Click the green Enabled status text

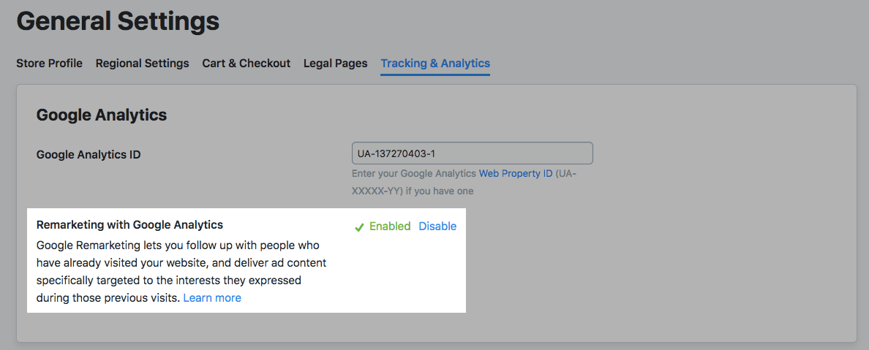pyautogui.click(x=390, y=227)
